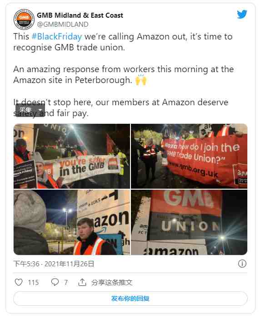260x318 pixels.
Task: Click the 采集 collect overlay button
Action: coord(26,110)
